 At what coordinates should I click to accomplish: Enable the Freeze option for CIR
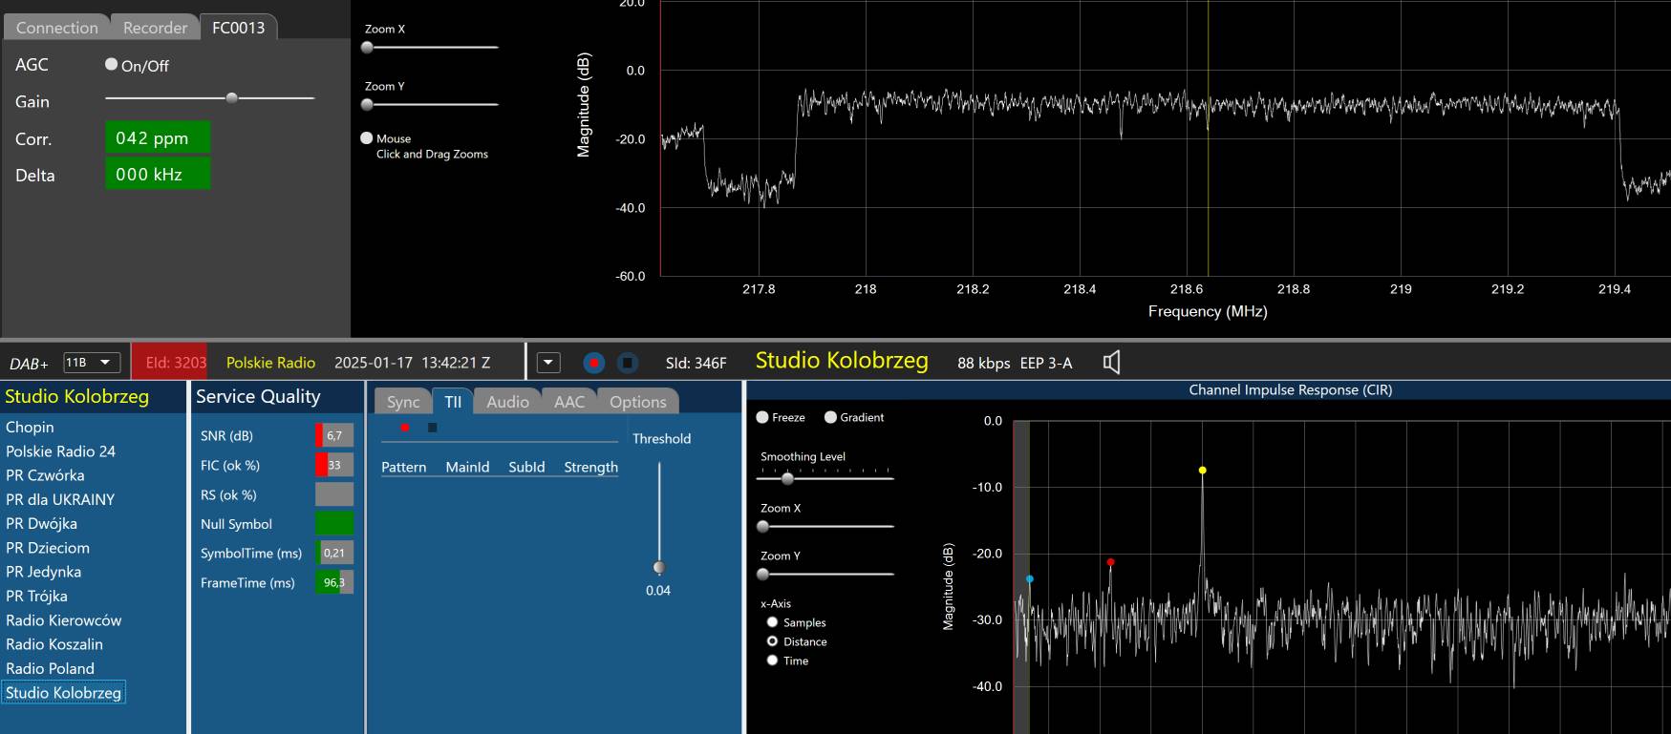point(762,417)
